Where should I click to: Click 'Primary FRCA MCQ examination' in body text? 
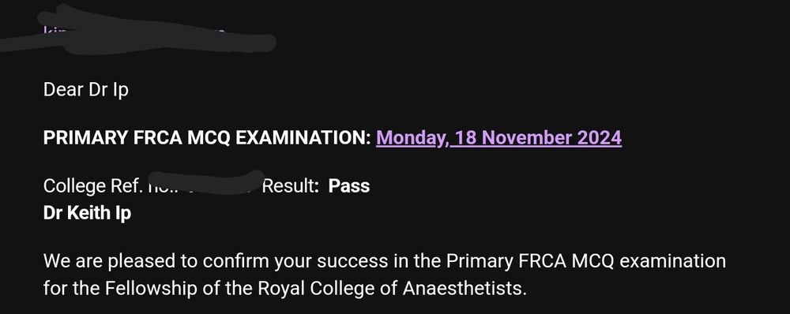[586, 261]
